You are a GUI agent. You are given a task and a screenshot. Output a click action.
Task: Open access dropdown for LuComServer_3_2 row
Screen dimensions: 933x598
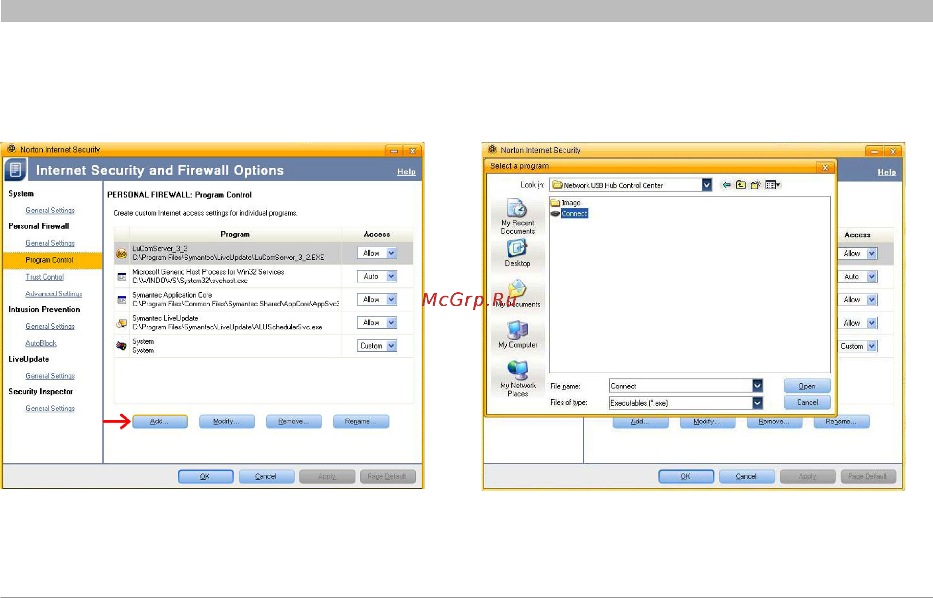(391, 253)
